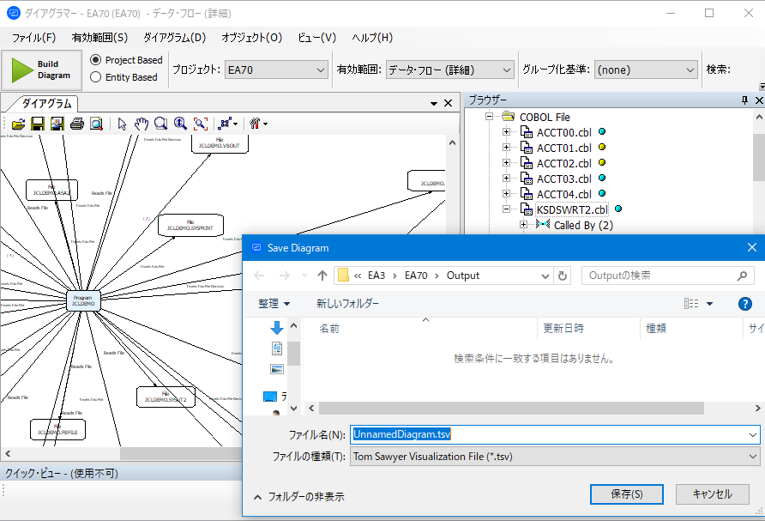The image size is (765, 521).
Task: Open the ヘルプ(H) menu
Action: 371,38
